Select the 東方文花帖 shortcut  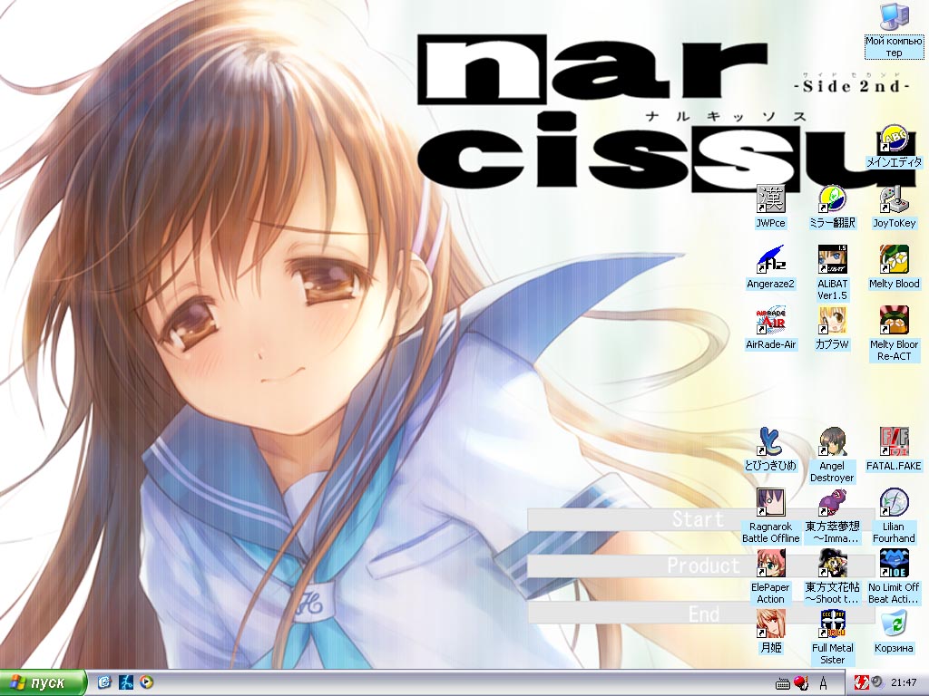832,577
